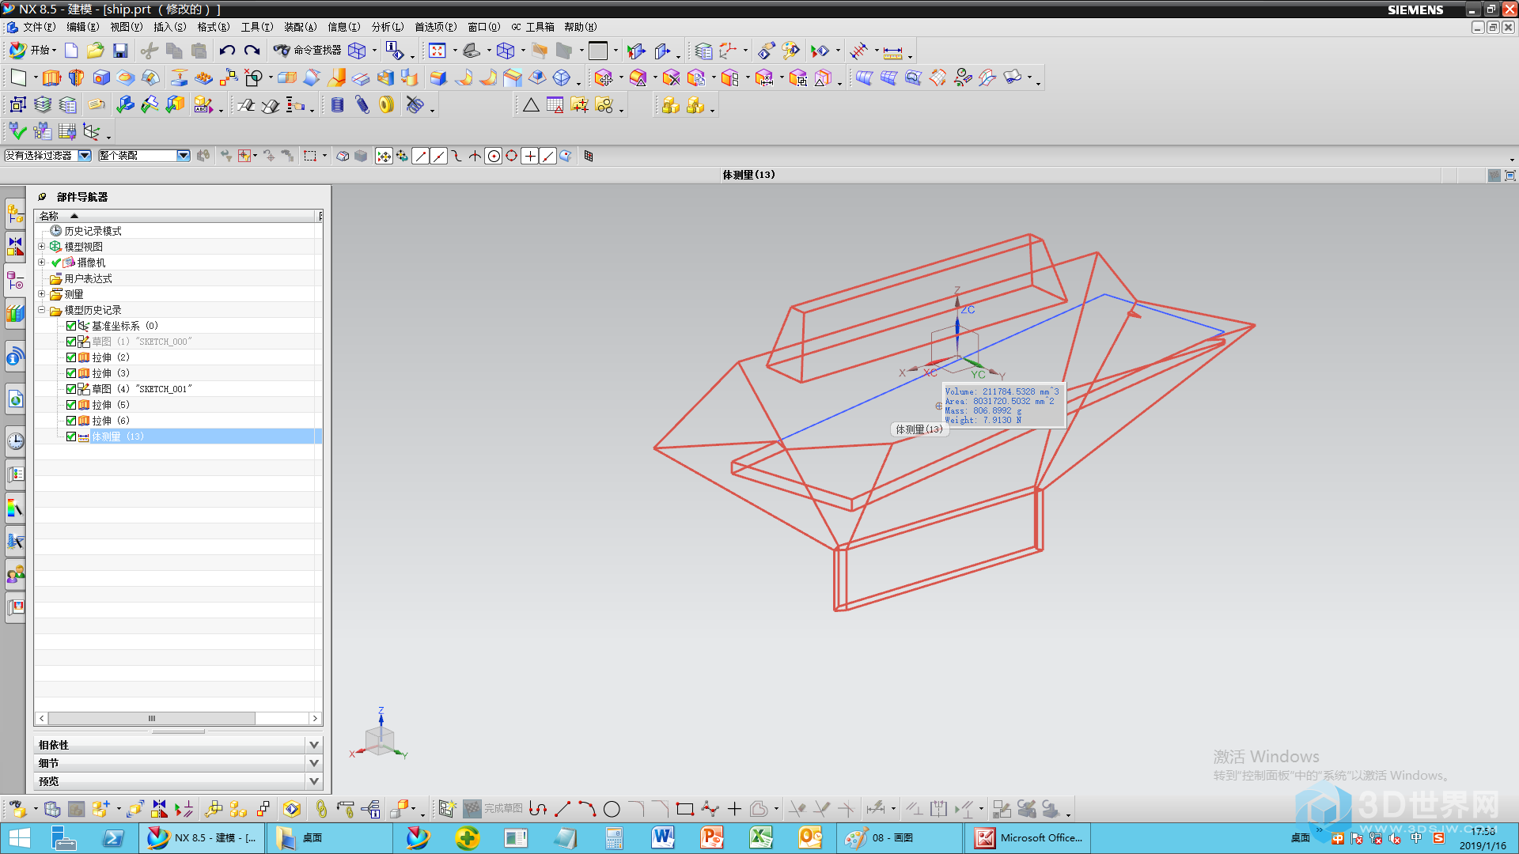Image resolution: width=1519 pixels, height=854 pixels.
Task: Open the selection filter dropdown (没有选择过滤器)
Action: coord(84,156)
